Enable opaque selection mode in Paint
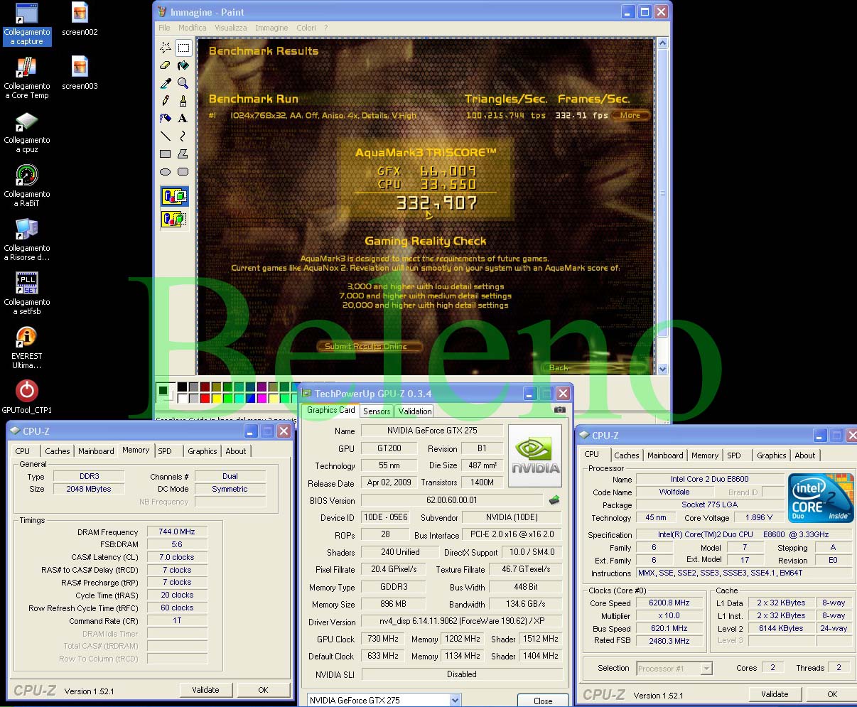 click(x=174, y=196)
